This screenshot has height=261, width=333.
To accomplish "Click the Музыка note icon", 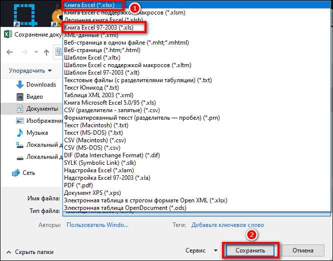I will [x=20, y=133].
